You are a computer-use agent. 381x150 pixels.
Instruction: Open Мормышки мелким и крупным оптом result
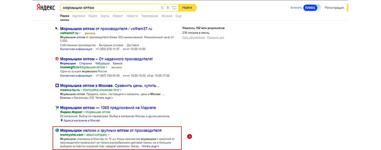pos(111,130)
